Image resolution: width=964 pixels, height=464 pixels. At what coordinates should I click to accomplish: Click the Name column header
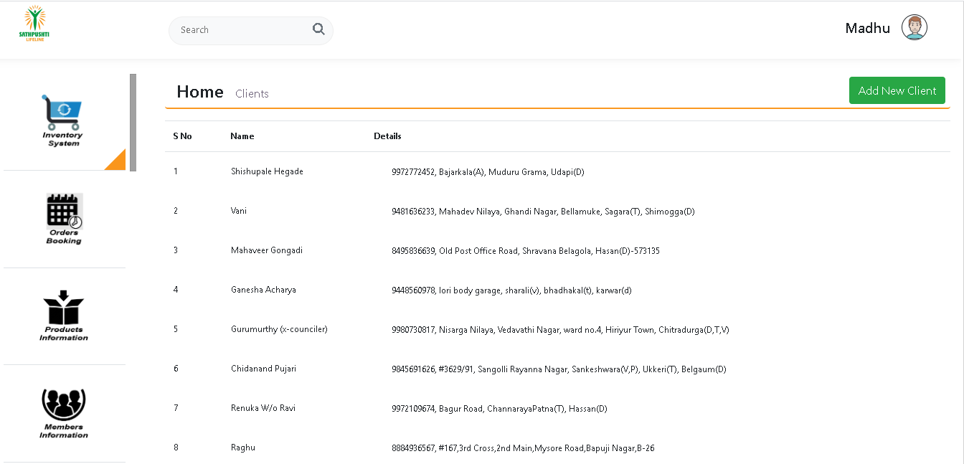[x=242, y=136]
